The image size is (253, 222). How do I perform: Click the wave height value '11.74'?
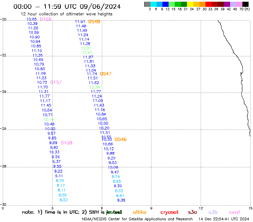click(92, 74)
